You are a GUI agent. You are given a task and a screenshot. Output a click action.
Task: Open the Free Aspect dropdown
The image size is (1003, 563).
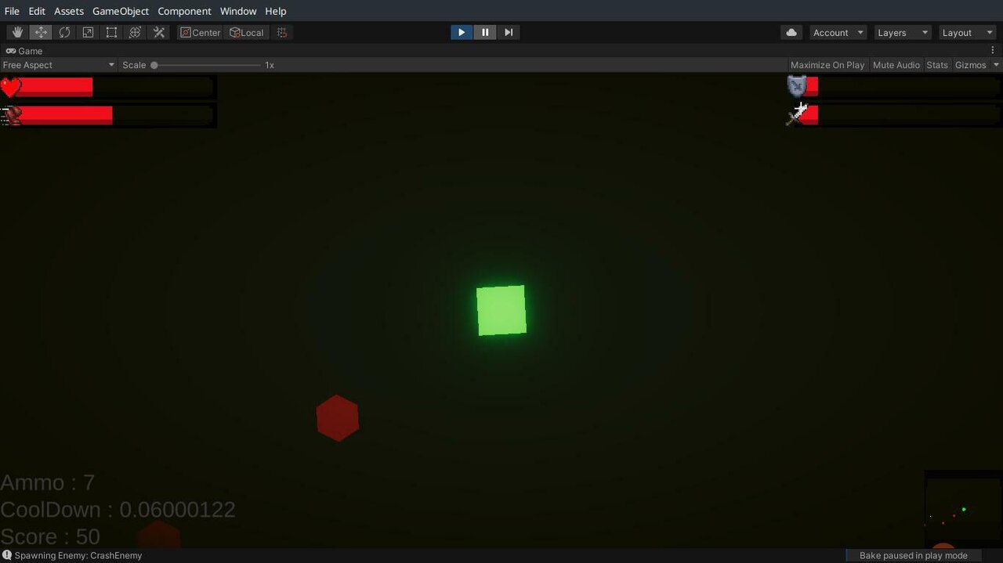tap(59, 65)
